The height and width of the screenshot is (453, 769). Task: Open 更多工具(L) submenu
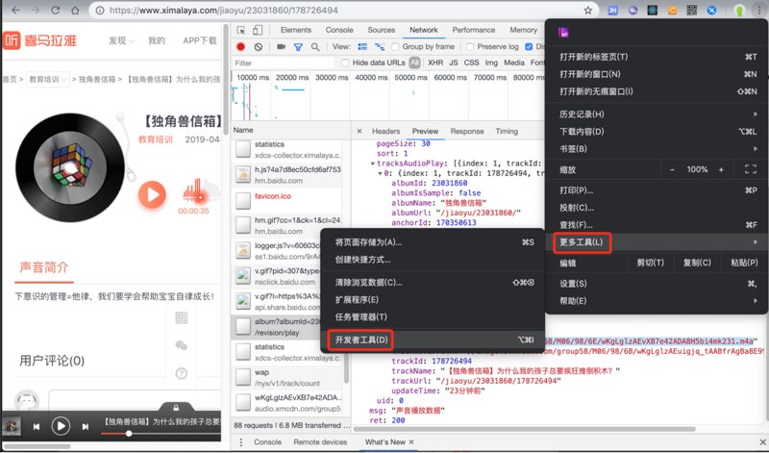pyautogui.click(x=657, y=242)
